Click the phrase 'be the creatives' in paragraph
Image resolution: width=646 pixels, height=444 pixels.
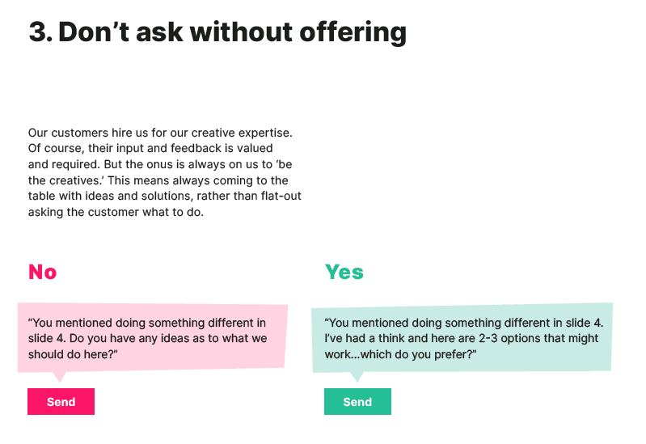[x=158, y=172]
